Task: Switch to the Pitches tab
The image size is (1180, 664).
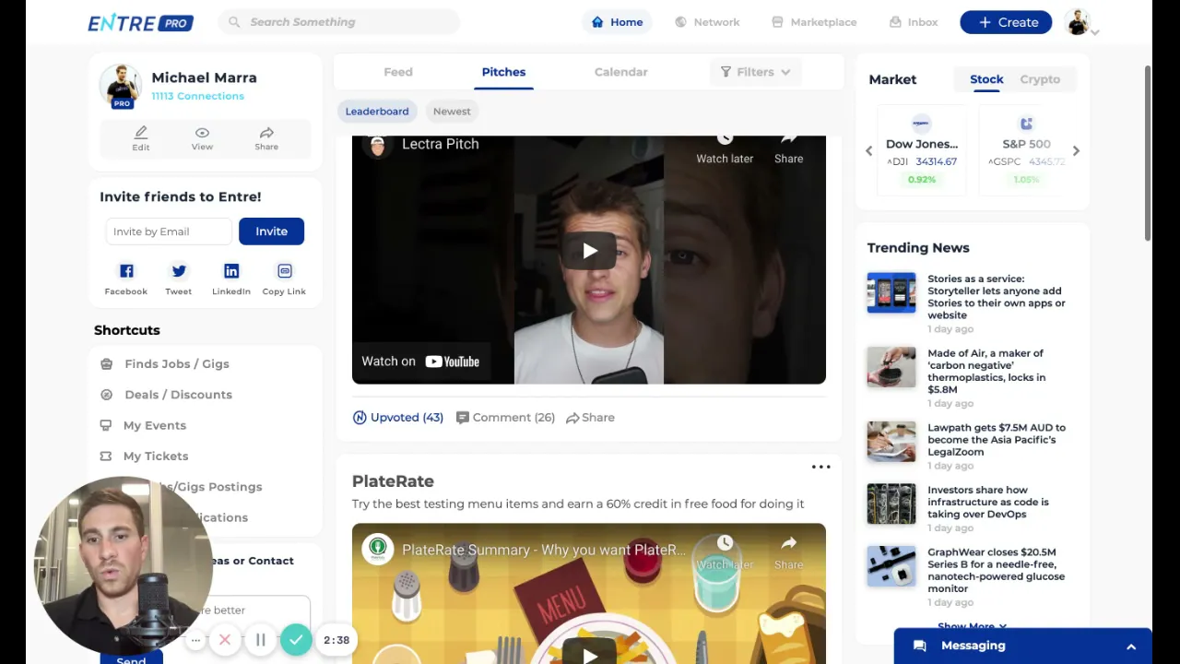Action: pos(503,72)
